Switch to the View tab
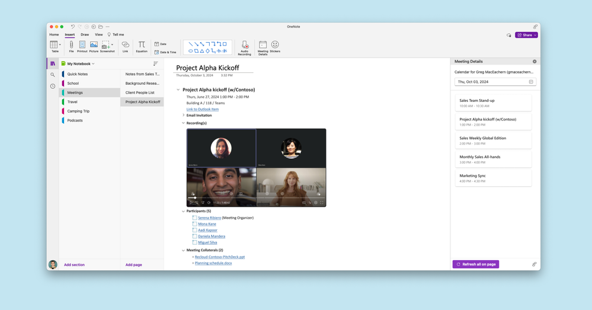Viewport: 592px width, 310px height. [98, 34]
